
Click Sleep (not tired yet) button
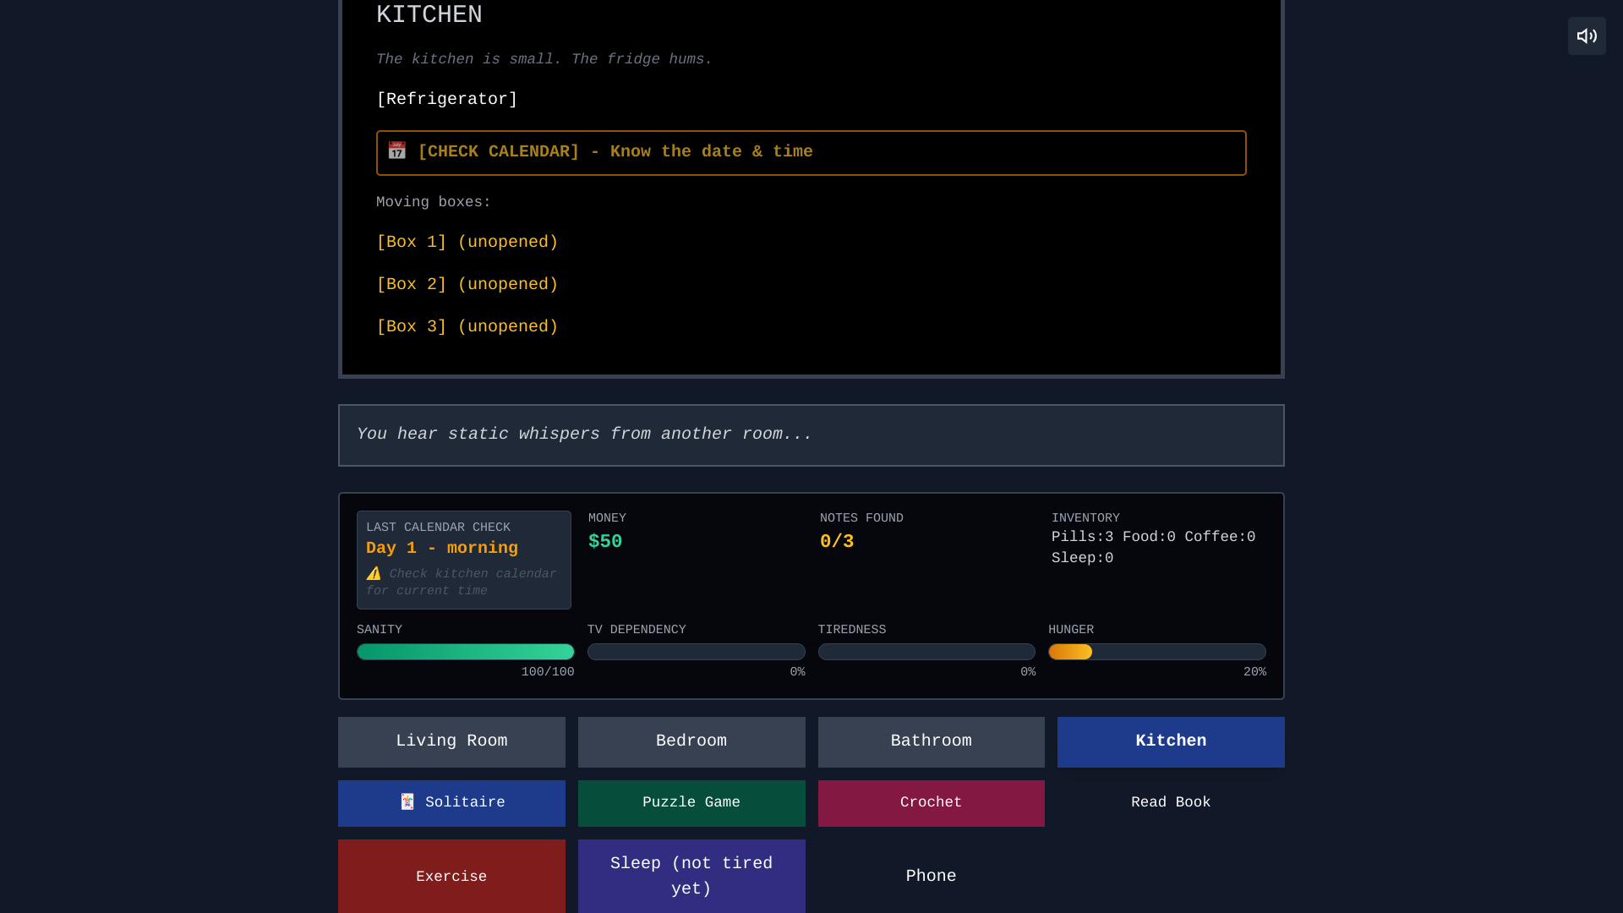click(x=691, y=877)
